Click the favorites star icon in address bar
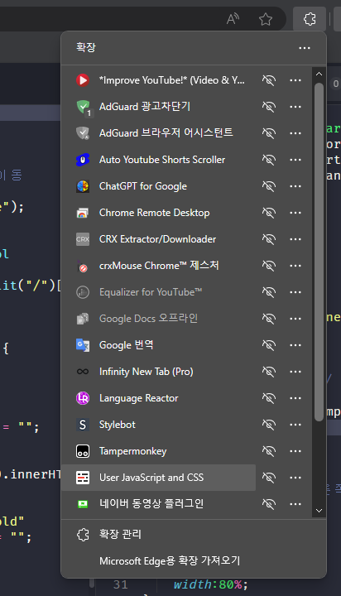341x596 pixels. coord(266,19)
